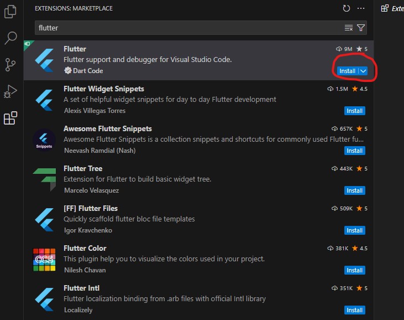
Task: Click the [FF] Flutter Files logo
Action: pos(44,220)
